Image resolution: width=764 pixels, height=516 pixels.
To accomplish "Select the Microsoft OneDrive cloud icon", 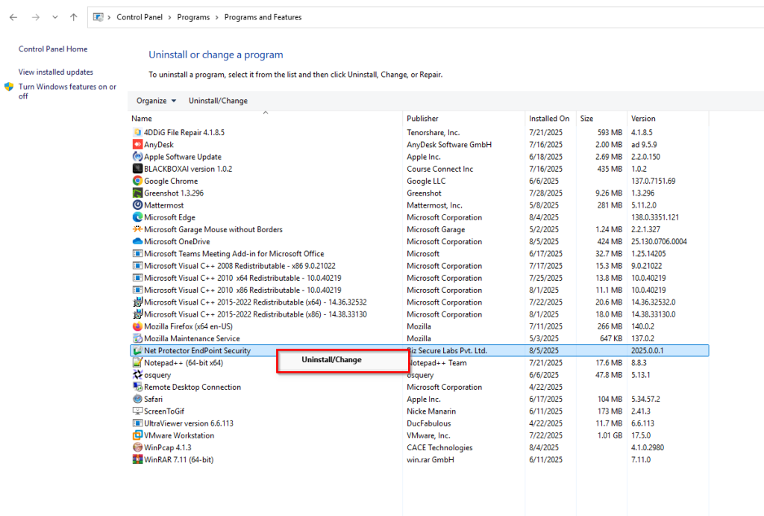I will pyautogui.click(x=137, y=242).
